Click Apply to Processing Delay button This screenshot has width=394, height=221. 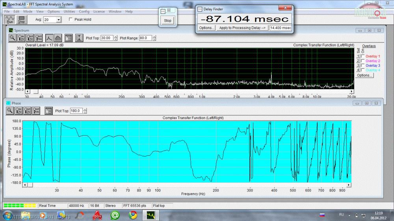[x=243, y=28]
